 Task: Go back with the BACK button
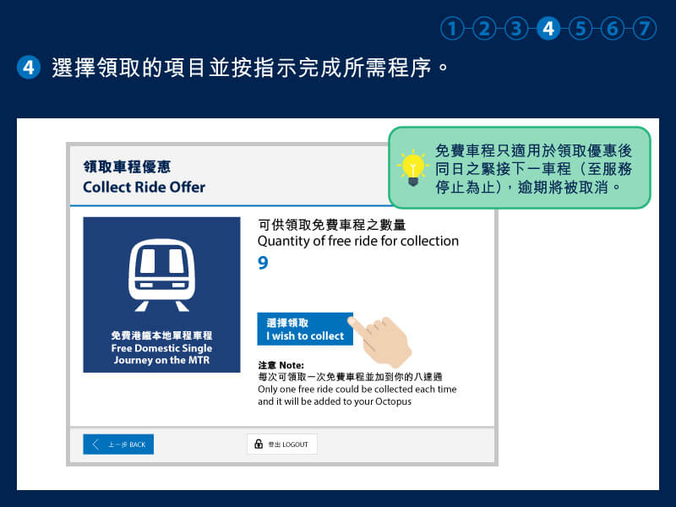pyautogui.click(x=118, y=444)
